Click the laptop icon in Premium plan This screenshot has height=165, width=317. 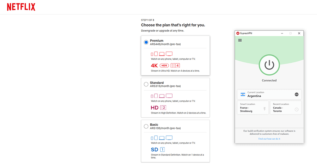[x=162, y=54]
